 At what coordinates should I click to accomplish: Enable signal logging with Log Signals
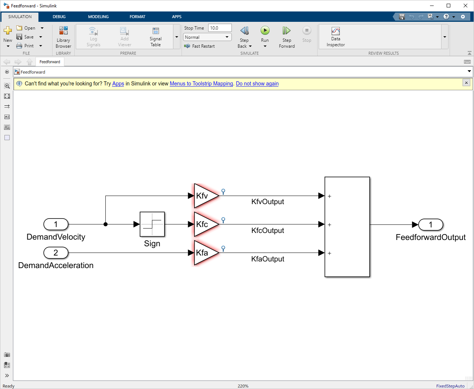(93, 36)
